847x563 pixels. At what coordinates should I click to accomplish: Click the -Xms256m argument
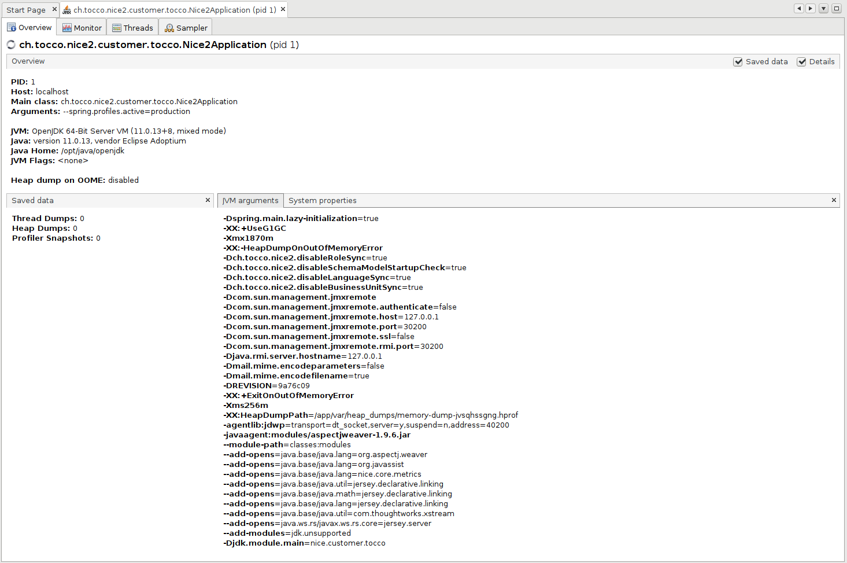(246, 405)
